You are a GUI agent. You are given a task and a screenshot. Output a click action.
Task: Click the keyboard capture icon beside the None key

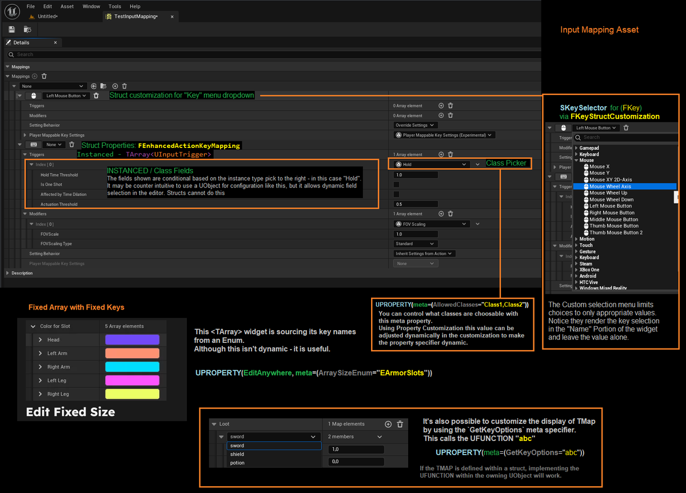34,145
